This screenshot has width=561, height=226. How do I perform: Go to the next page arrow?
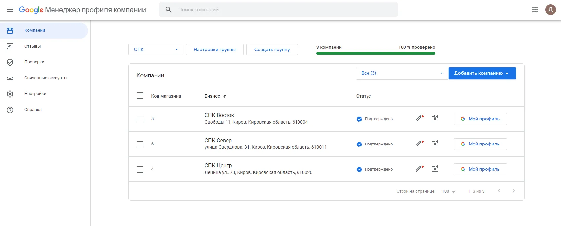click(x=513, y=191)
